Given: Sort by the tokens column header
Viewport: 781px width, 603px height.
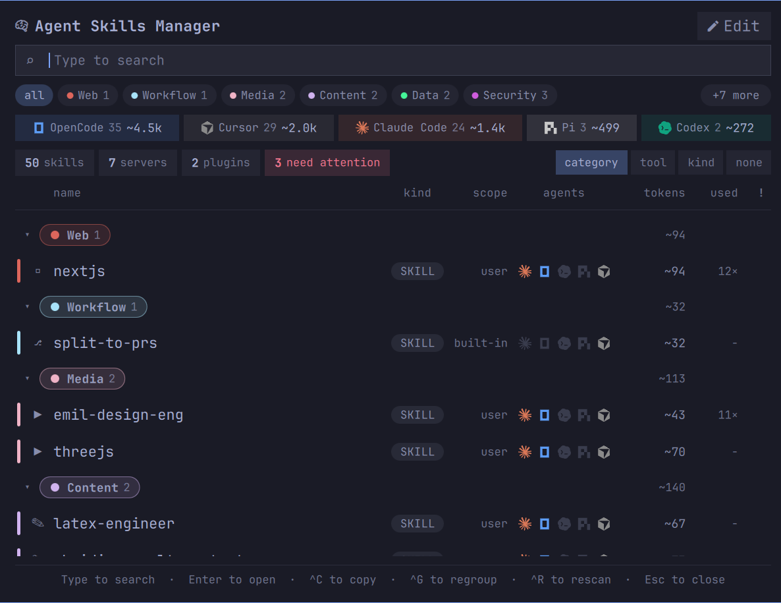Looking at the screenshot, I should [x=664, y=193].
